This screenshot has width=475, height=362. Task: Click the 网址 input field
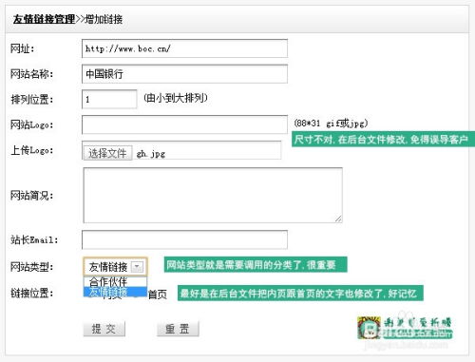[184, 48]
